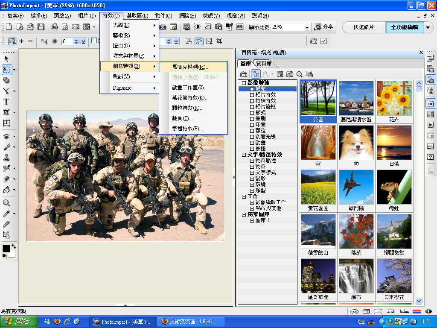This screenshot has height=328, width=437.
Task: Click the gallery scroll down arrow
Action: click(419, 301)
